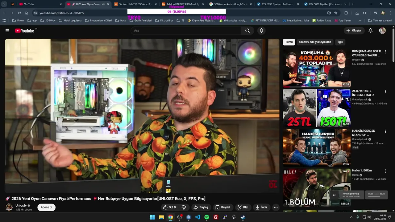Switch to the RTX 5080 Fiyatları tab

325,4
